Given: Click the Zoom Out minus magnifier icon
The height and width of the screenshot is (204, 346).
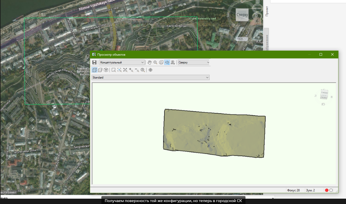Looking at the screenshot, I should coord(137,70).
